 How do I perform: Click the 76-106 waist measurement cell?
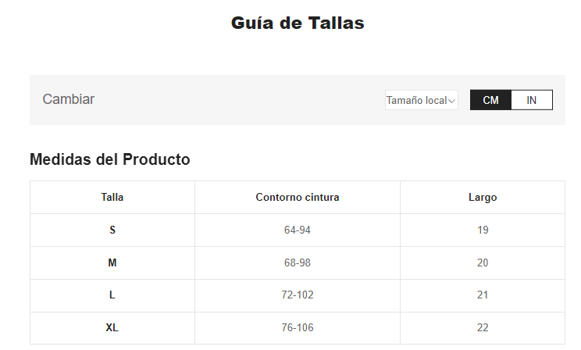tap(298, 328)
